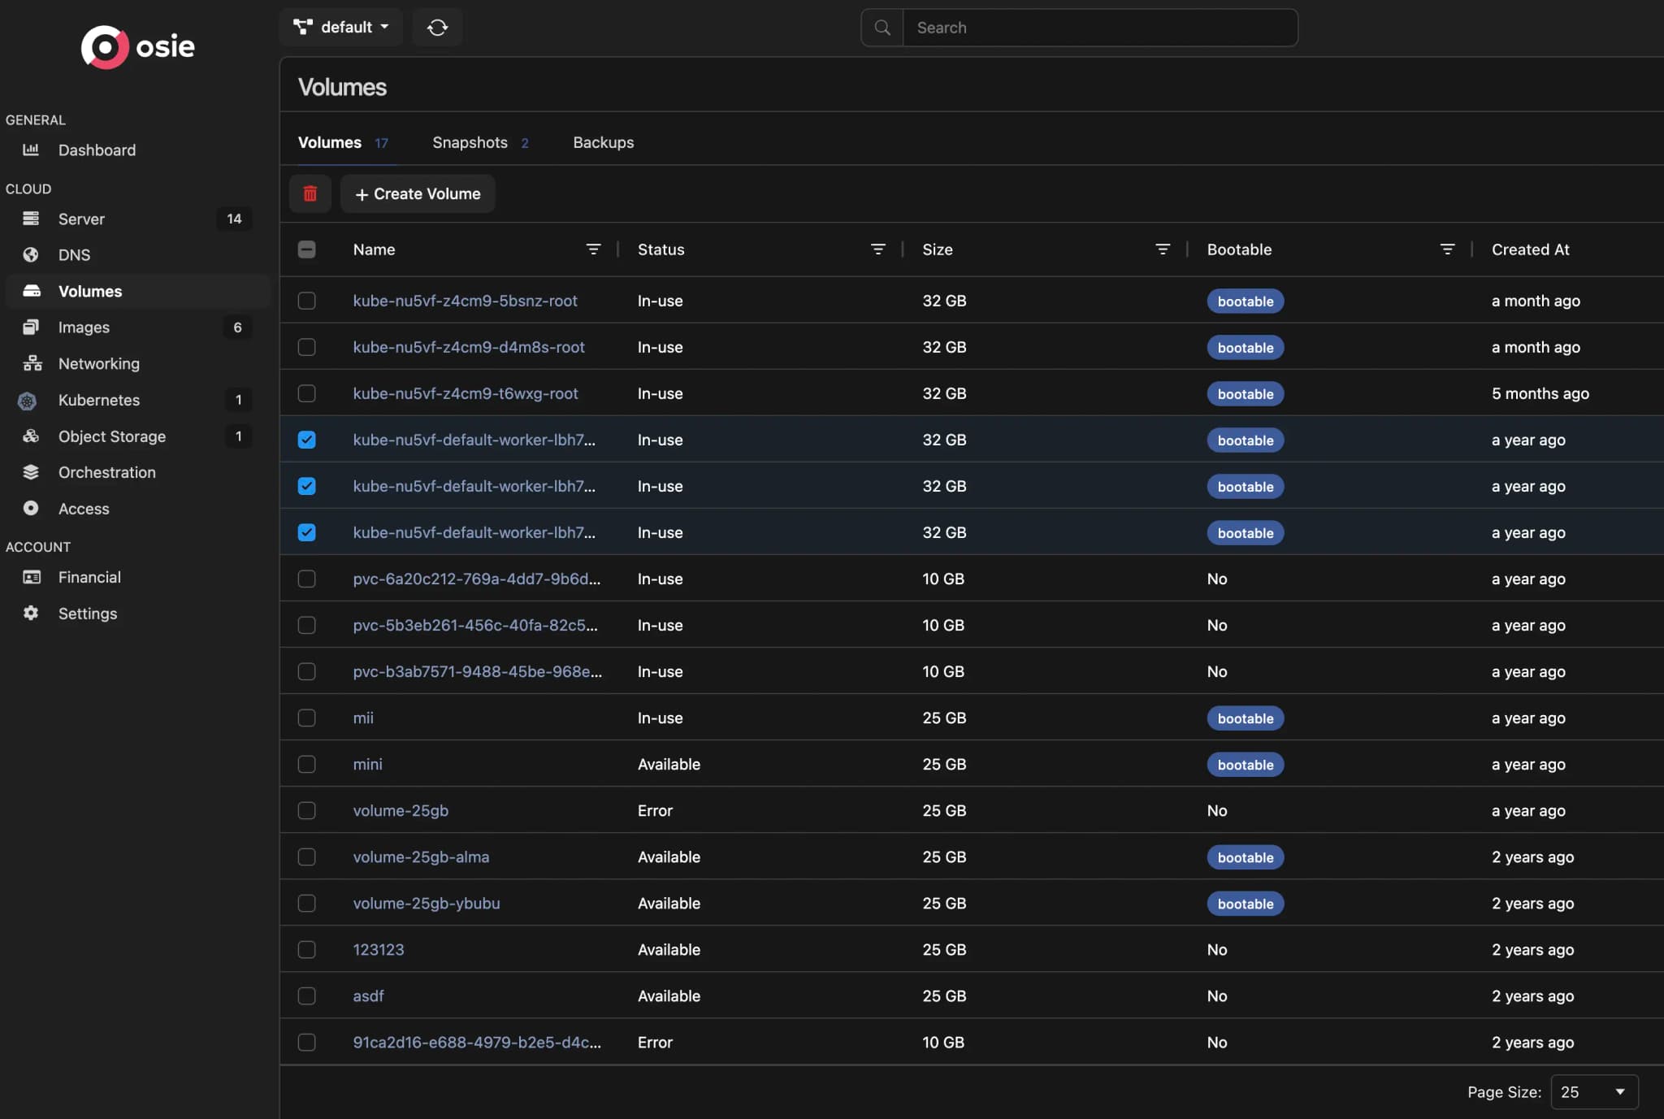Screen dimensions: 1664x1119
Task: Click the red trash delete icon
Action: coord(310,193)
